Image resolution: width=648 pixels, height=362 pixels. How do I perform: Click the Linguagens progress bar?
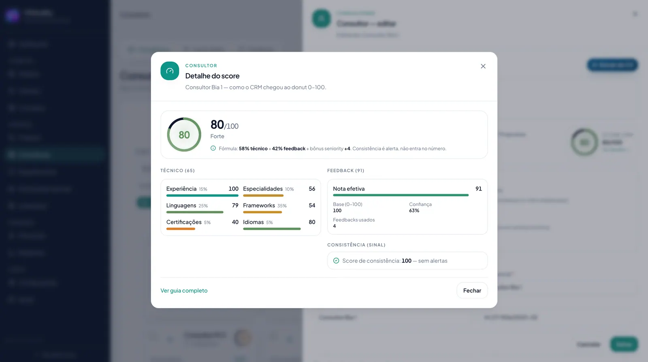pyautogui.click(x=195, y=212)
